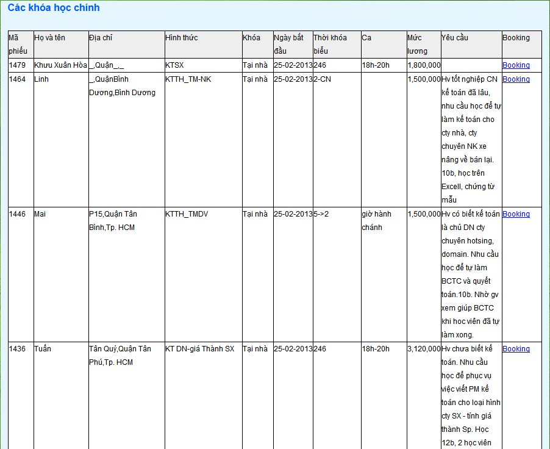The height and width of the screenshot is (449, 550).
Task: Open the Booking link in Linh's row
Action: click(x=516, y=79)
